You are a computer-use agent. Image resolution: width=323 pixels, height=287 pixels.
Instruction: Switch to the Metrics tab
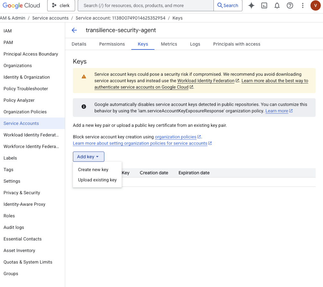click(x=169, y=44)
